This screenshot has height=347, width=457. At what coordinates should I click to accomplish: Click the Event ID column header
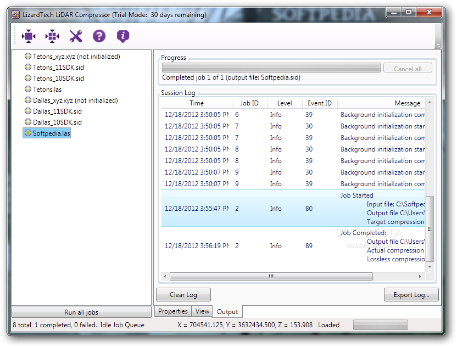320,103
